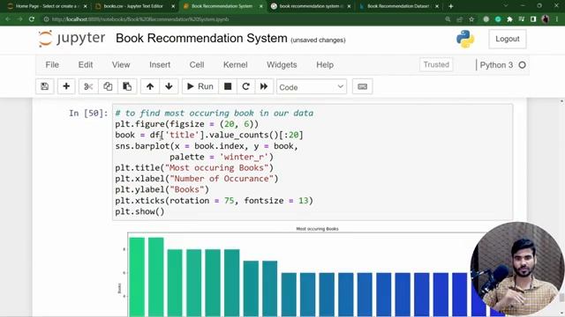
Task: Open the Widgets menu
Action: (282, 64)
